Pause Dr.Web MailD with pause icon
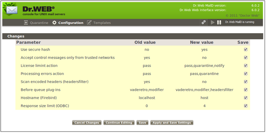 [219, 22]
